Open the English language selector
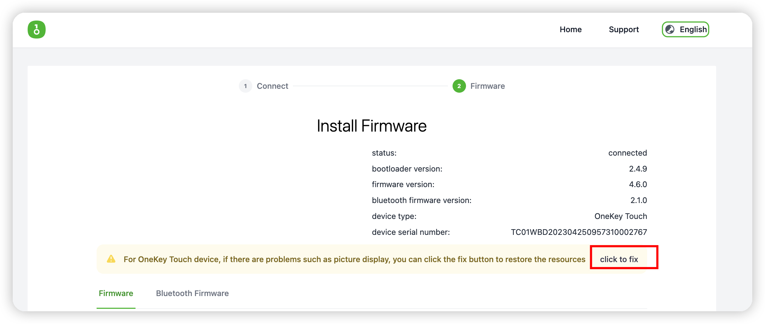The height and width of the screenshot is (324, 765). coord(685,29)
